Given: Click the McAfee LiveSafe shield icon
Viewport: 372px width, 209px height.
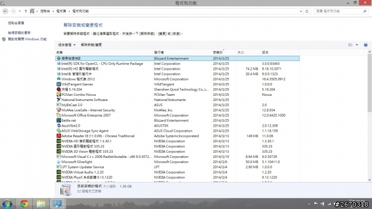Looking at the screenshot, I should [x=59, y=110].
